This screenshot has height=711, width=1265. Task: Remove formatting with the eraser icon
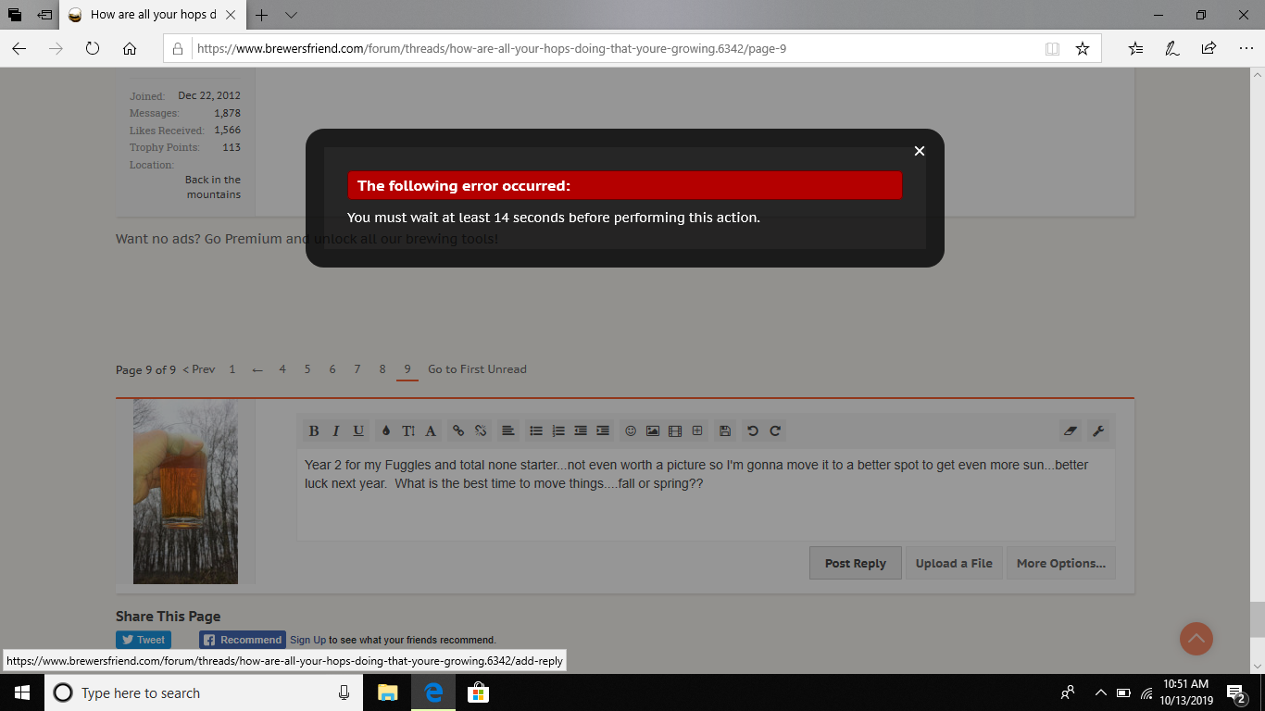[x=1071, y=430]
